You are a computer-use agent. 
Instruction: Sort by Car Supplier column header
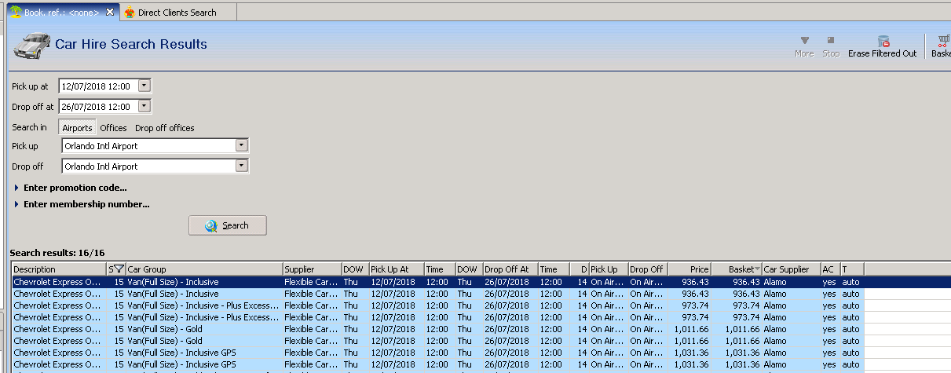[x=792, y=269]
